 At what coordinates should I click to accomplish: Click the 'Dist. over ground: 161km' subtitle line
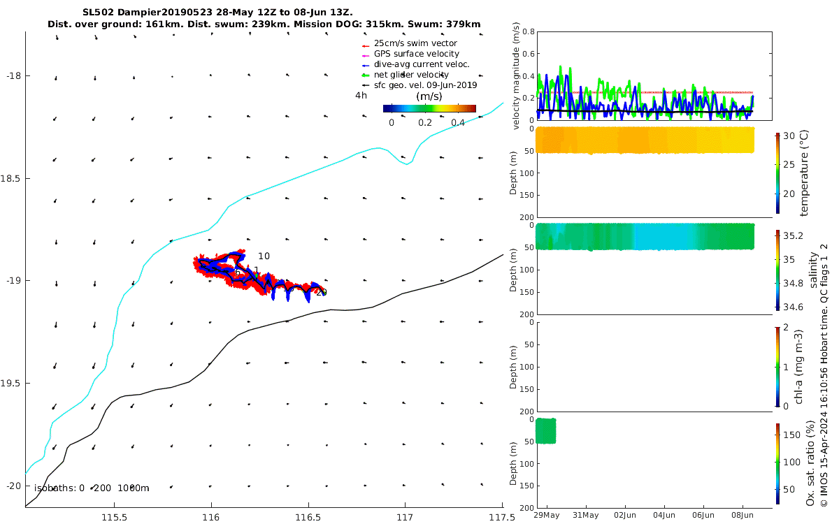pyautogui.click(x=264, y=24)
